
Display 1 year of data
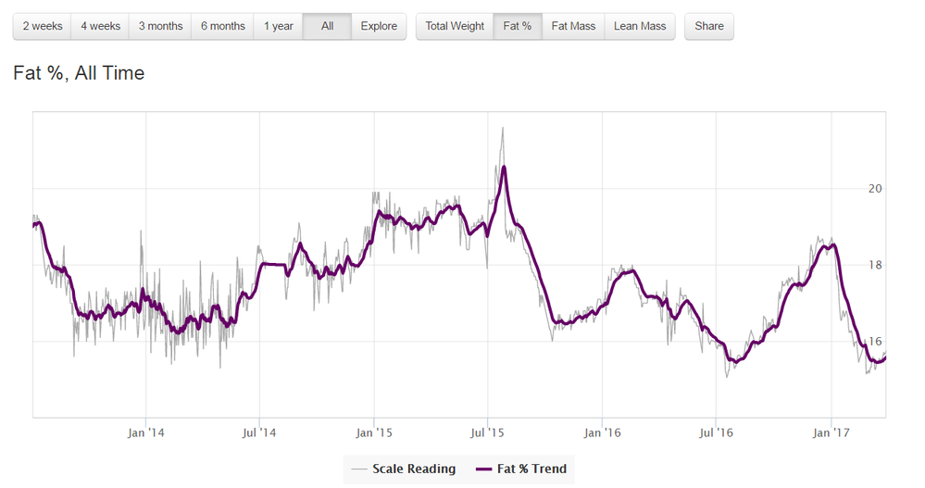click(x=279, y=26)
